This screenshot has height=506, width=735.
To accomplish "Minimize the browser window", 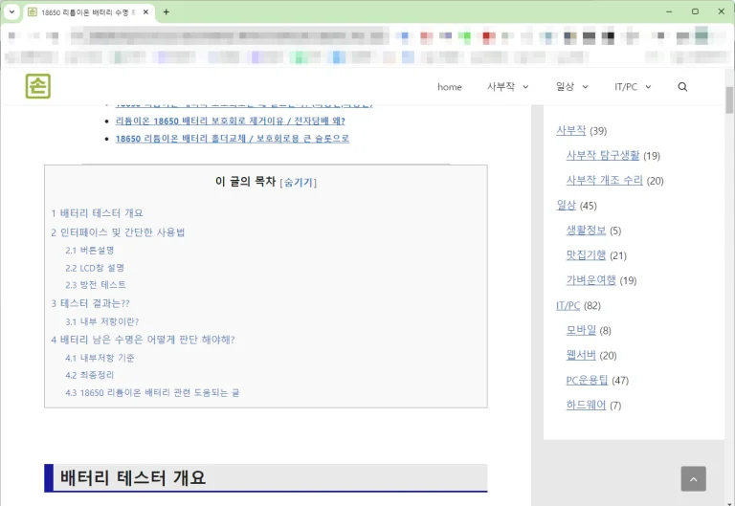I will (x=669, y=11).
